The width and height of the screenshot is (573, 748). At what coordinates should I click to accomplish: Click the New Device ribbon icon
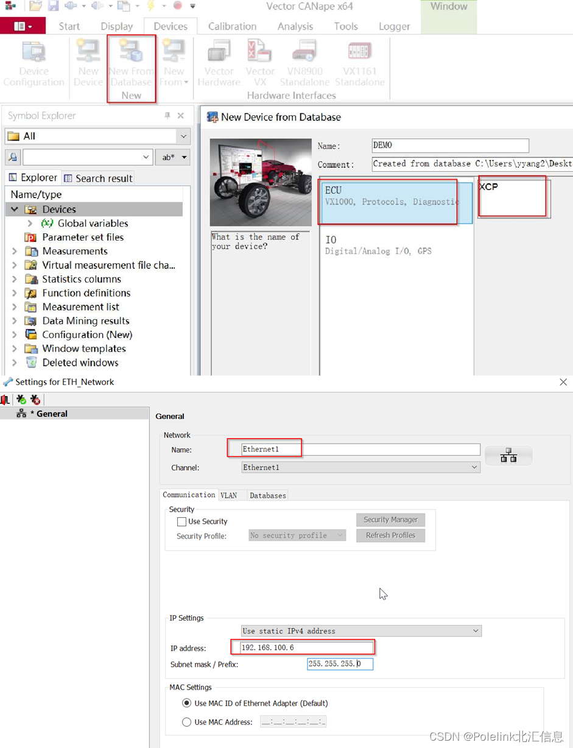tap(88, 64)
